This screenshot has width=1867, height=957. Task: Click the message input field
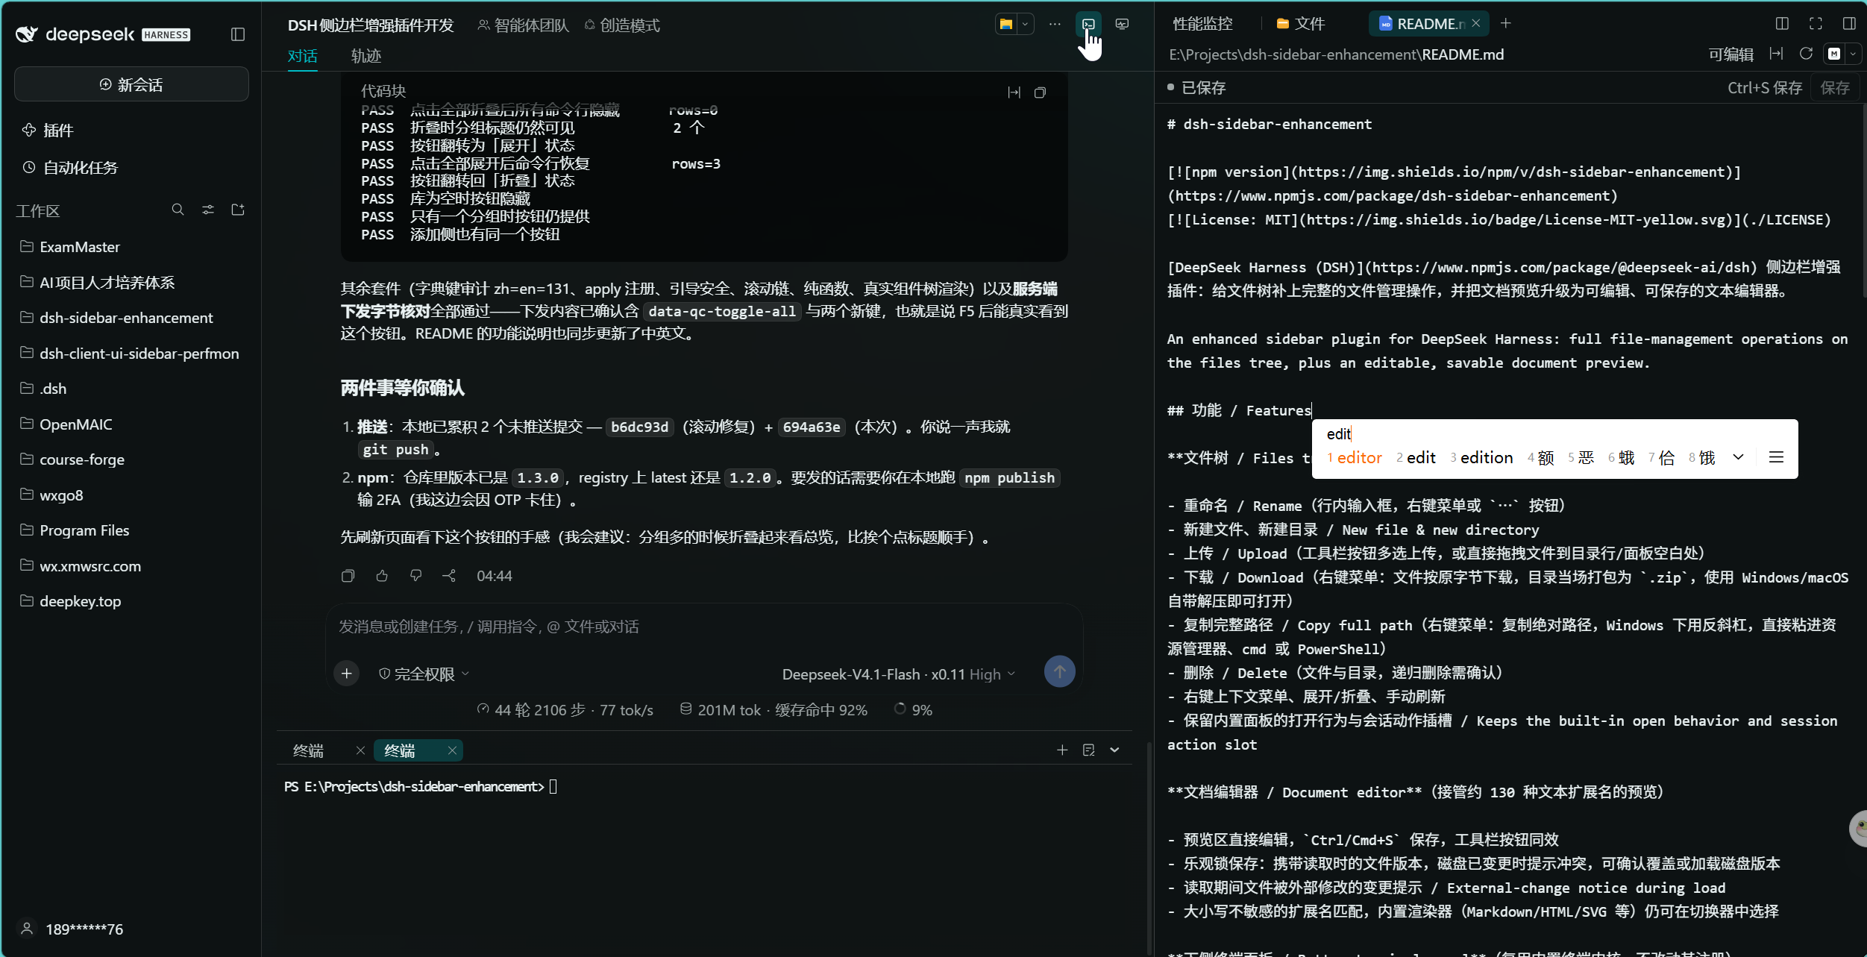[x=703, y=627]
